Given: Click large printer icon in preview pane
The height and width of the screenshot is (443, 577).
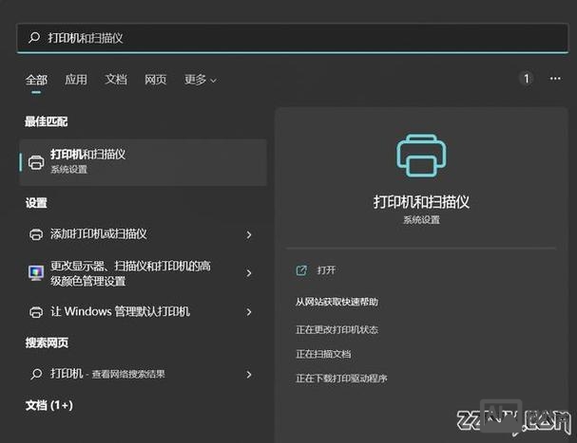Looking at the screenshot, I should tap(421, 156).
